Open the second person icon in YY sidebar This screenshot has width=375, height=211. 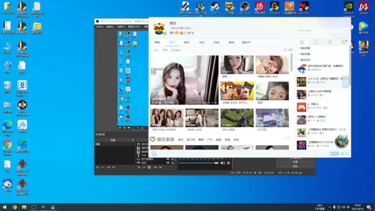pos(330,42)
